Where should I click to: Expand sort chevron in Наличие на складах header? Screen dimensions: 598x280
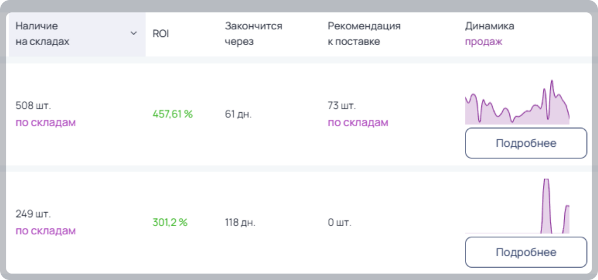pos(134,34)
